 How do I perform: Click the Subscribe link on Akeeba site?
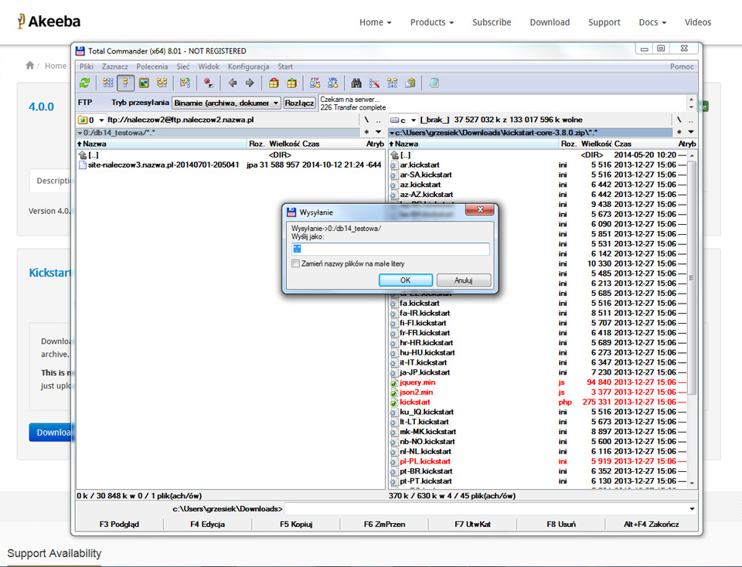[492, 22]
